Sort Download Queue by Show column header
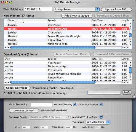Screen dimensions: 136x132 pyautogui.click(x=25, y=59)
